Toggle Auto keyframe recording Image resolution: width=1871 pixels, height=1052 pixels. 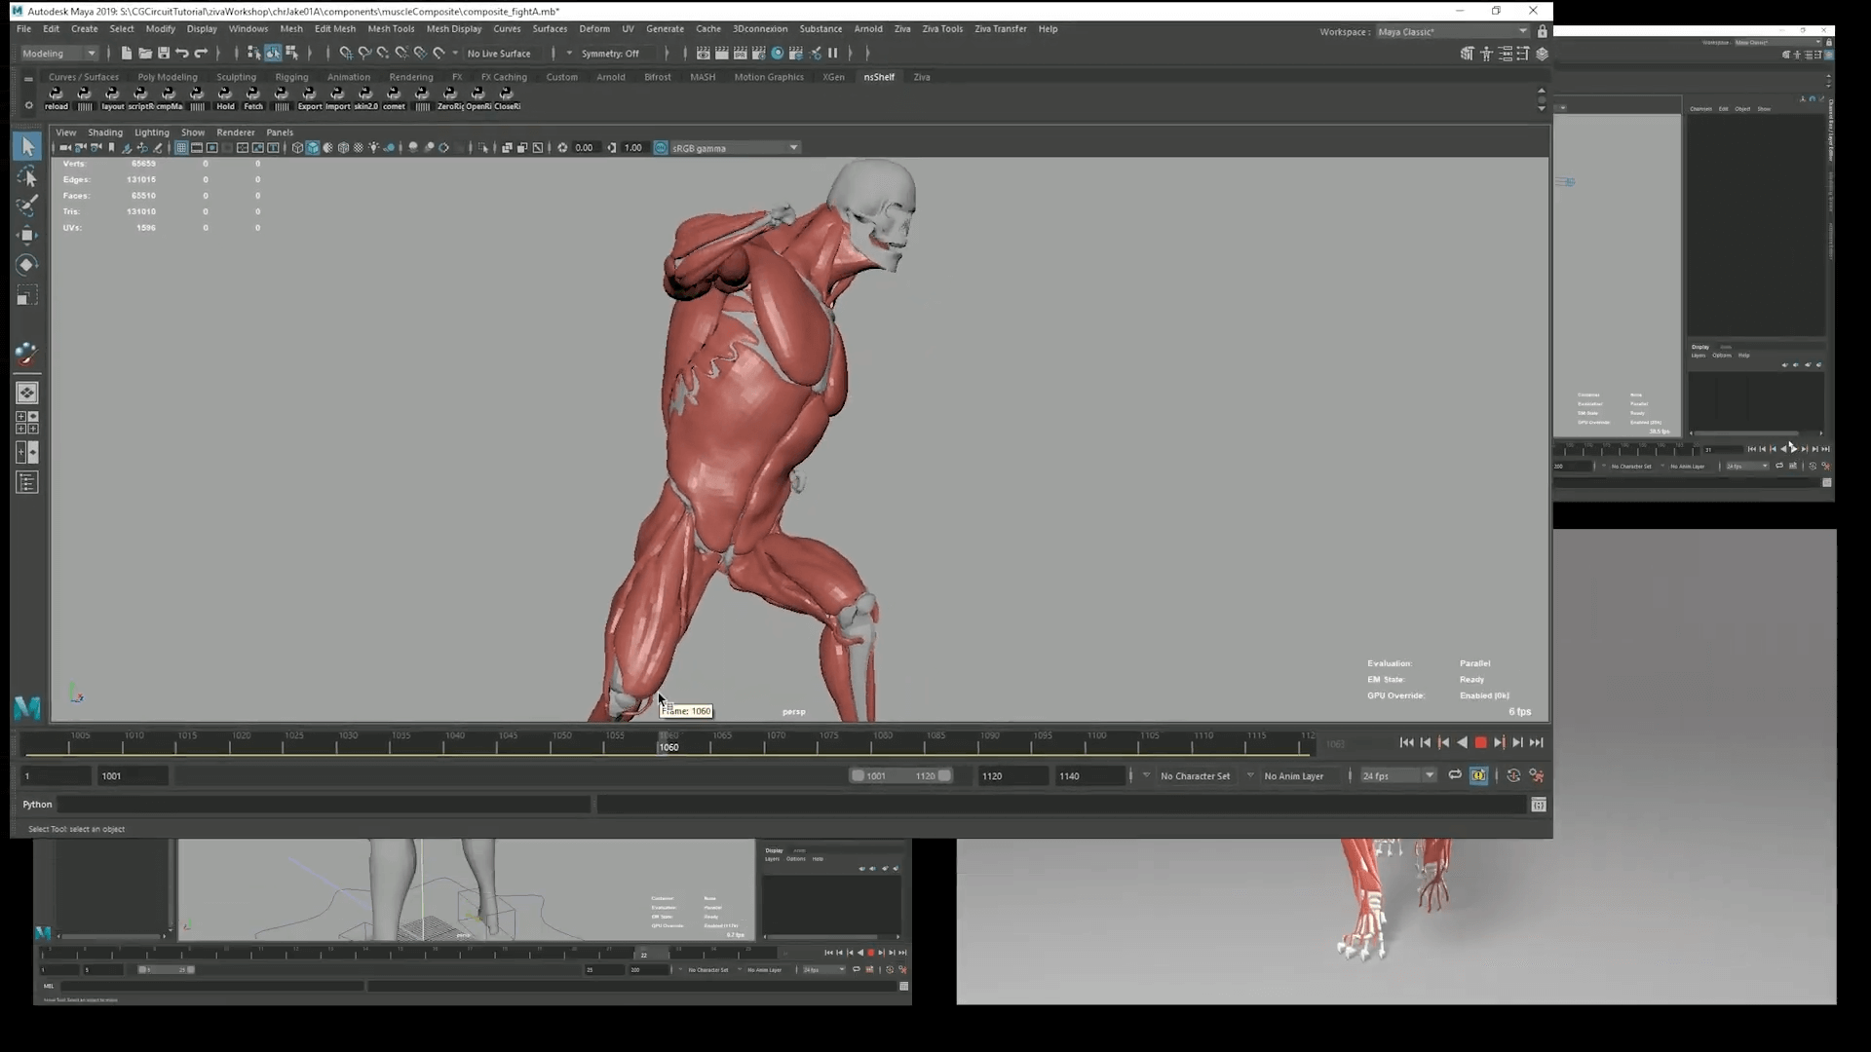pyautogui.click(x=1479, y=775)
